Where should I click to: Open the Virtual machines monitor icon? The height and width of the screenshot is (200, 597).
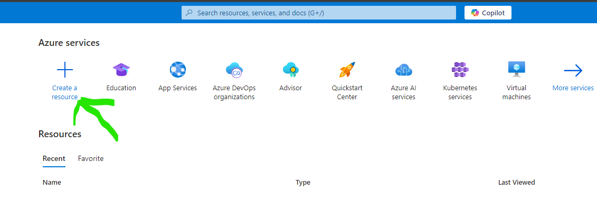[x=516, y=70]
